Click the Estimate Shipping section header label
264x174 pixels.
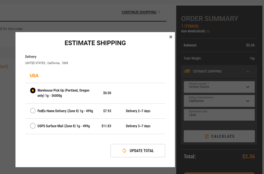(x=207, y=71)
